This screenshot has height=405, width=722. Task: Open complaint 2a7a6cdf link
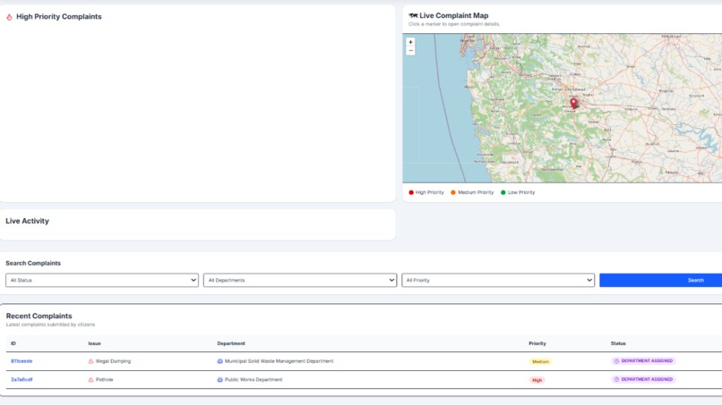[21, 380]
